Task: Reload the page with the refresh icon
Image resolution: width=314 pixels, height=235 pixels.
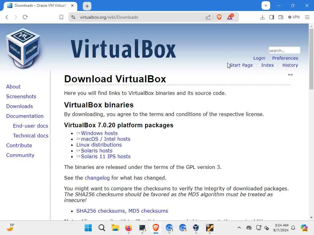Action: tap(25, 17)
